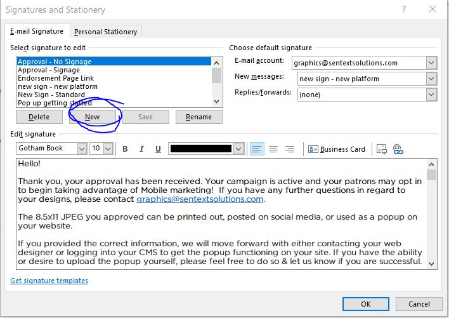449x318 pixels.
Task: Toggle Underline formatting in signature editor
Action: (x=157, y=149)
